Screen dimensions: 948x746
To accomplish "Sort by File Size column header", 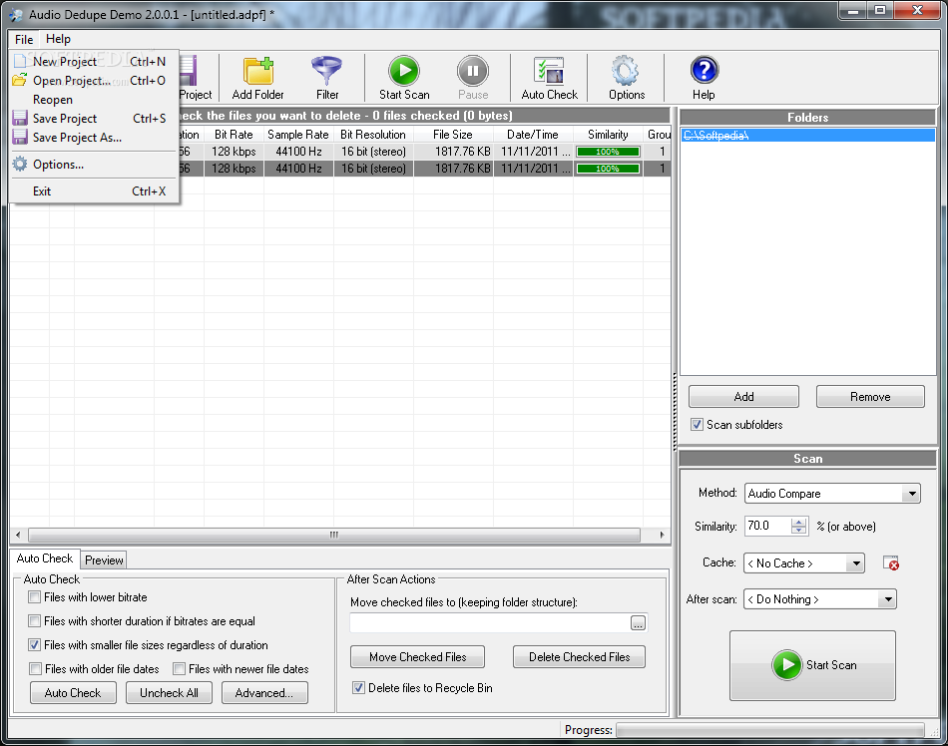I will tap(453, 135).
